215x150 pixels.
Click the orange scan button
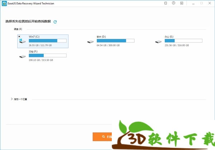(102, 137)
